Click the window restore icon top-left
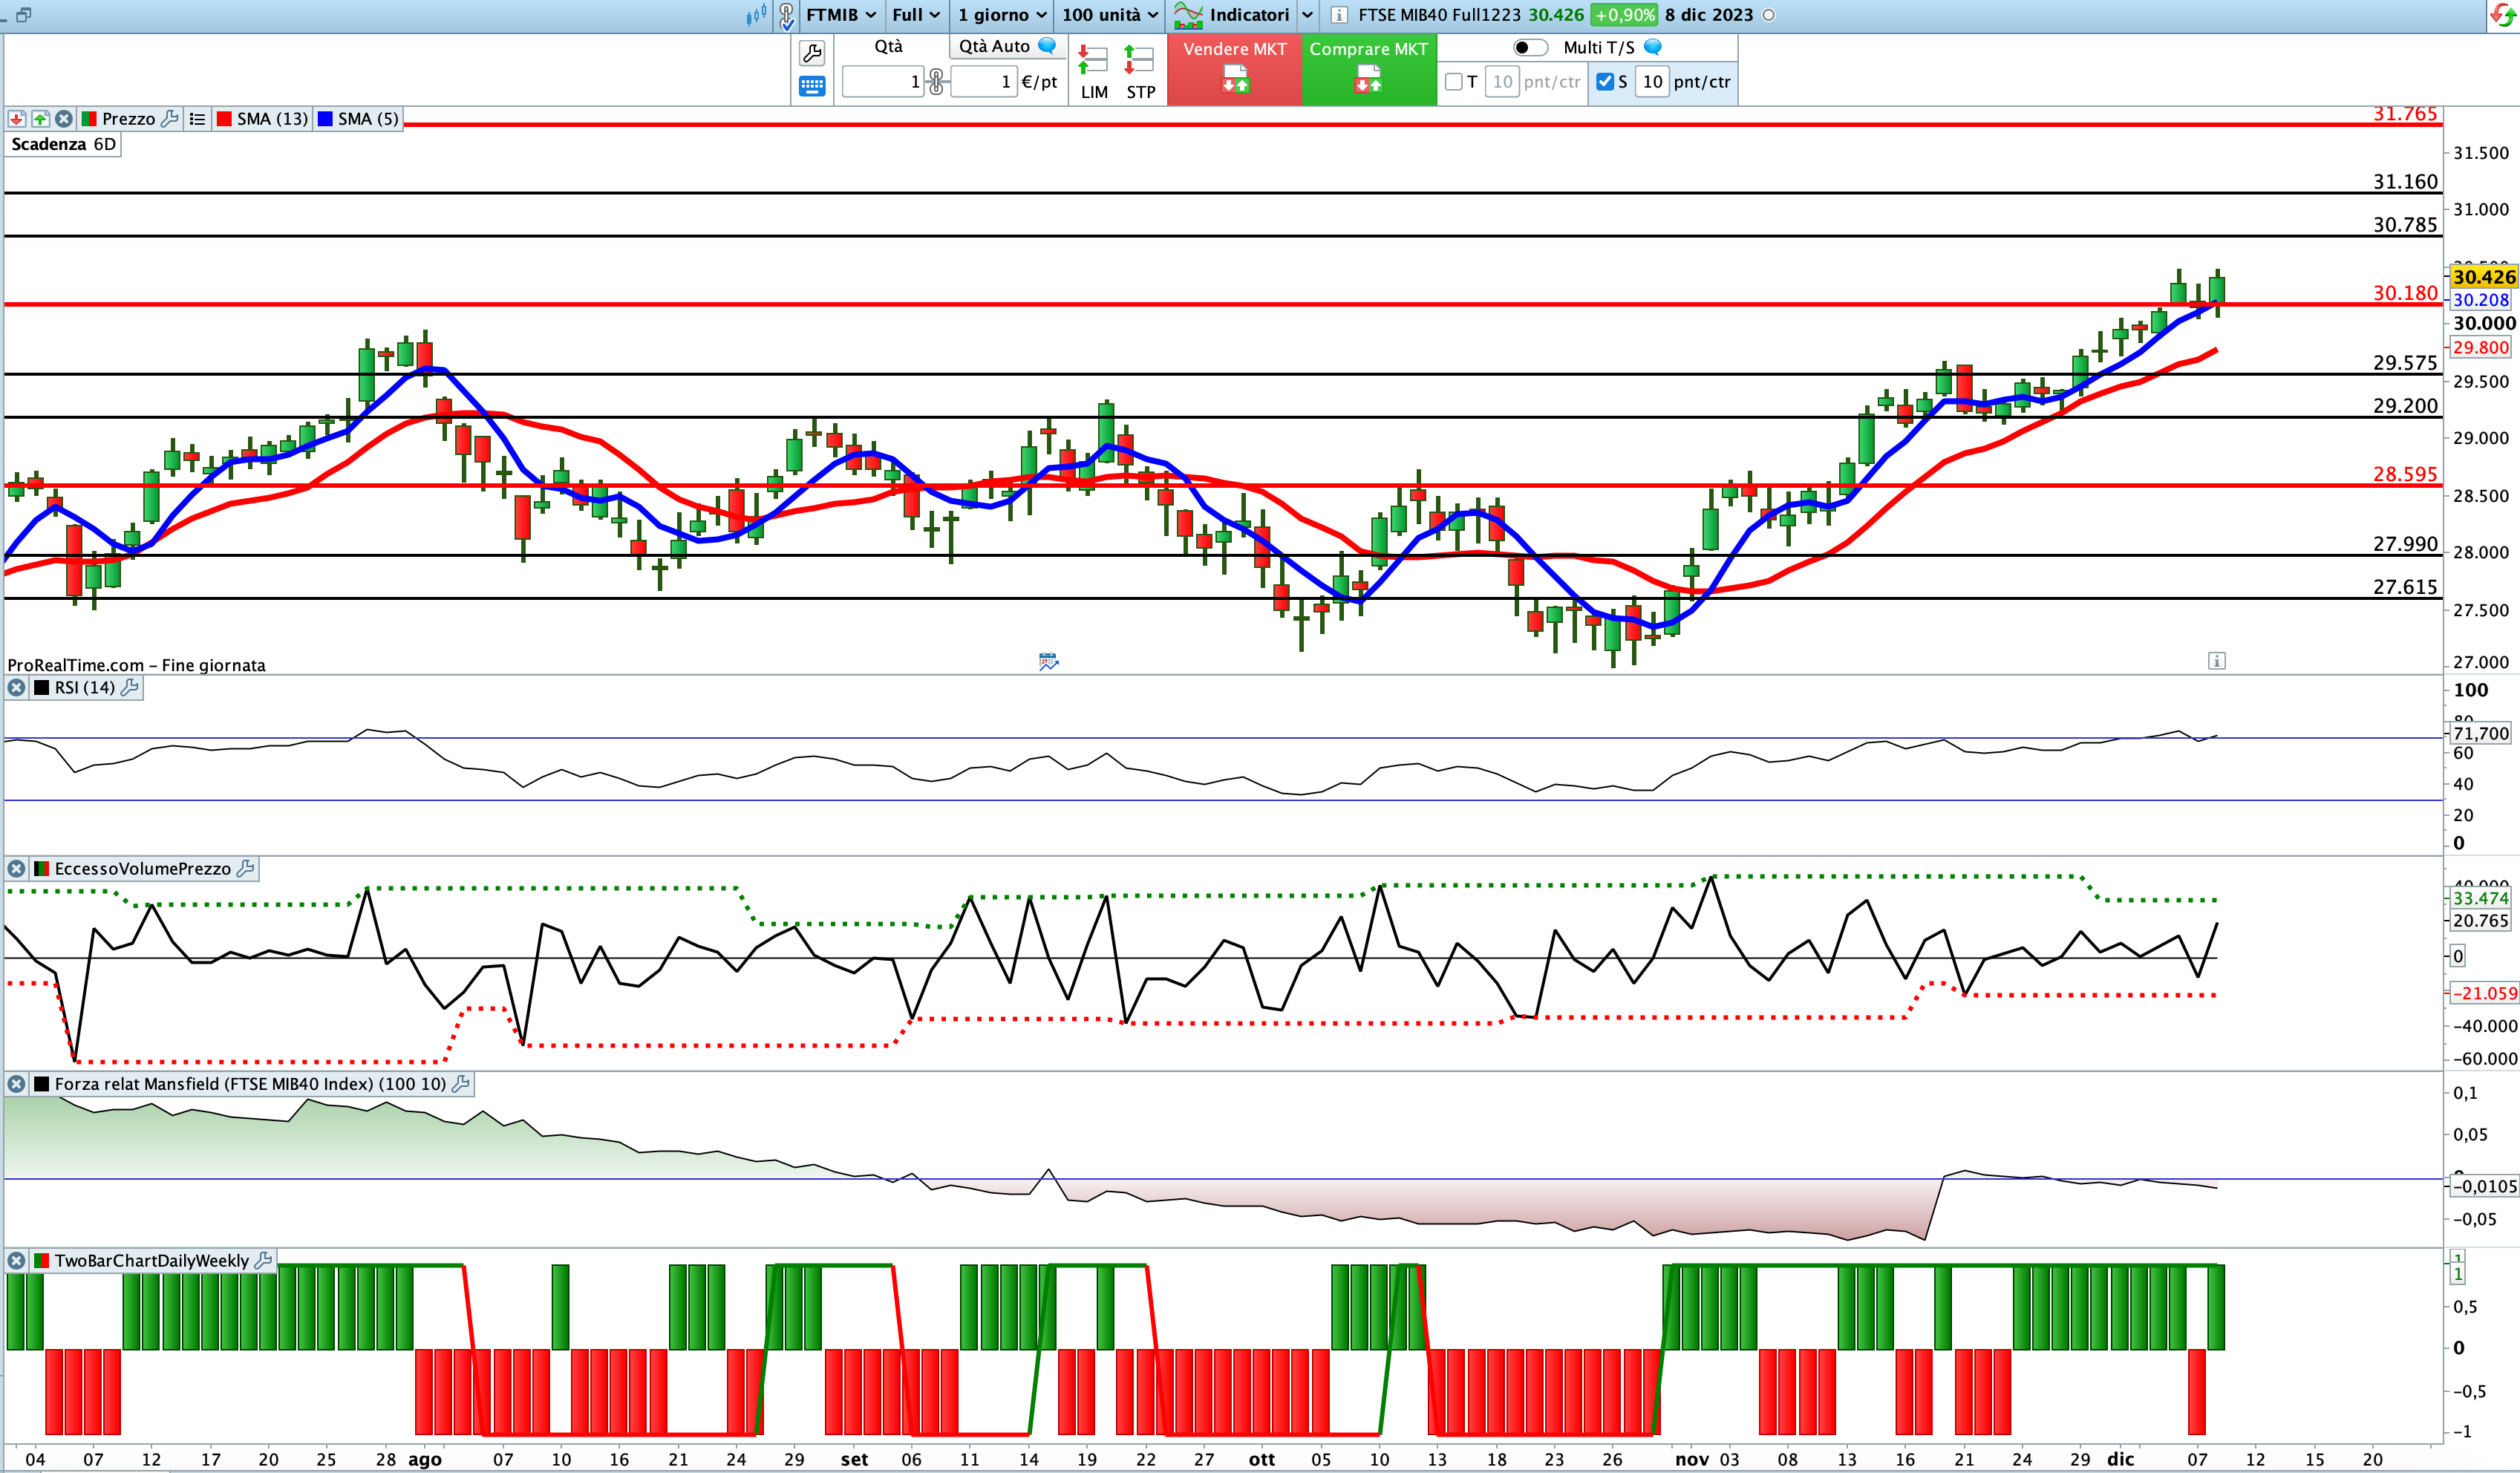This screenshot has width=2520, height=1473. pyautogui.click(x=23, y=15)
